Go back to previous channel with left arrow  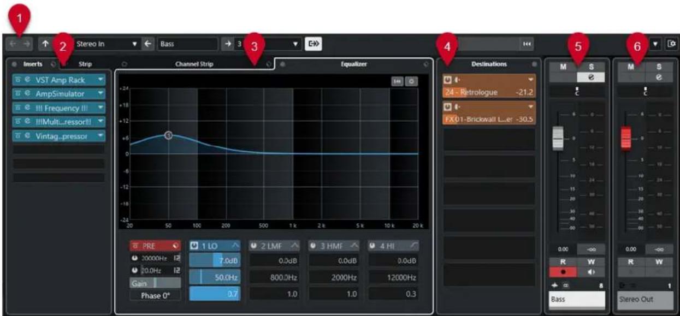pos(14,43)
